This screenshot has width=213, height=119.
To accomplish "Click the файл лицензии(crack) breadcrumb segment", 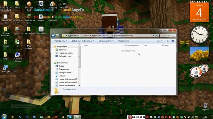I will pos(123,36).
